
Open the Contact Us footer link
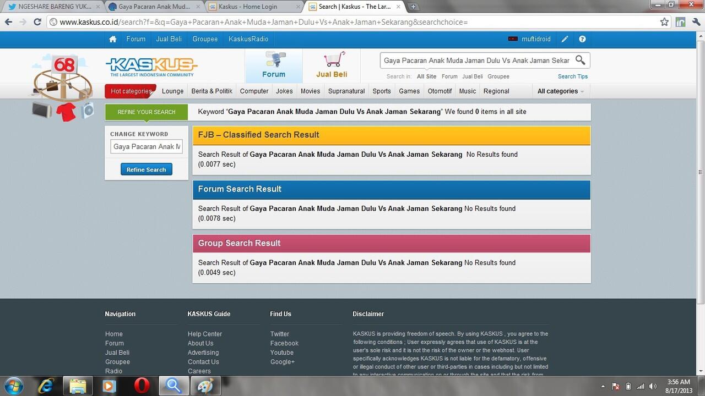click(203, 362)
